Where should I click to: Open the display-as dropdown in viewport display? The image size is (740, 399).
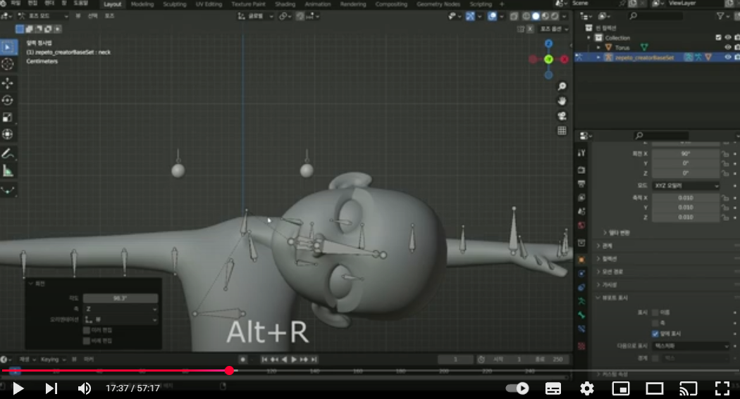tap(691, 346)
